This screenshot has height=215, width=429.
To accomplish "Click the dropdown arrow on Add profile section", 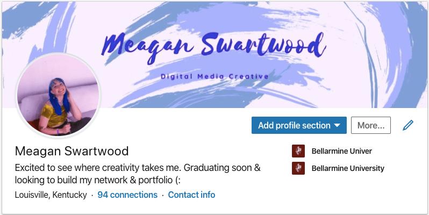I will tap(337, 126).
